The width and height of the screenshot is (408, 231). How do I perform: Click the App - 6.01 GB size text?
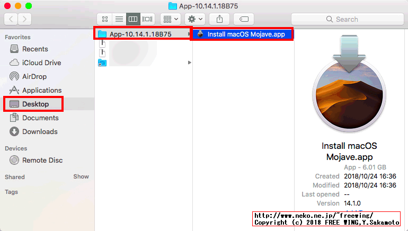point(365,167)
